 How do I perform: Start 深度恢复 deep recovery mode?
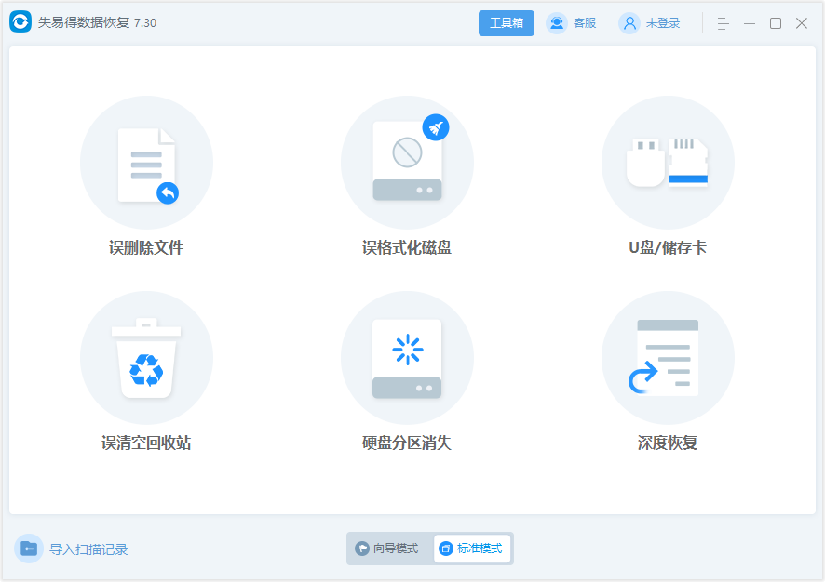pos(668,357)
